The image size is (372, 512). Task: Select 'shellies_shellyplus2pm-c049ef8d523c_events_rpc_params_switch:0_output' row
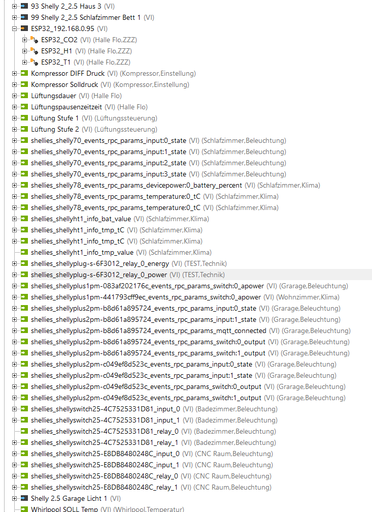click(x=188, y=386)
